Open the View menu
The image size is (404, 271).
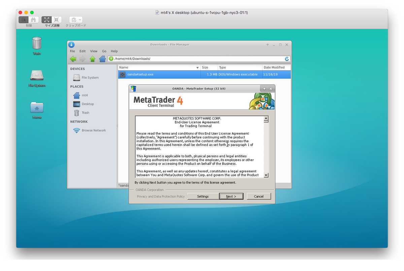(94, 51)
